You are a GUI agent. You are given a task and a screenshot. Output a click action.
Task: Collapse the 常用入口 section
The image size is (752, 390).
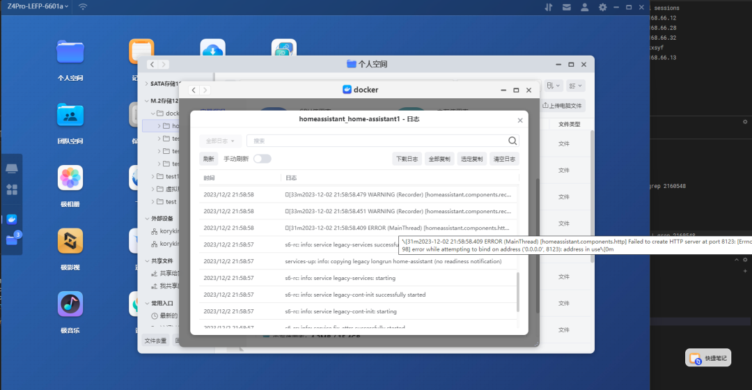click(147, 303)
